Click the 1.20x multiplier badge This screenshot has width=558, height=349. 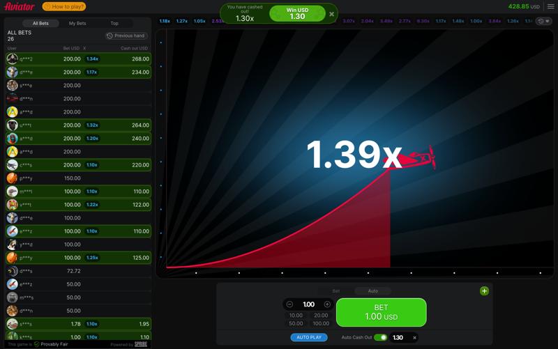click(92, 138)
